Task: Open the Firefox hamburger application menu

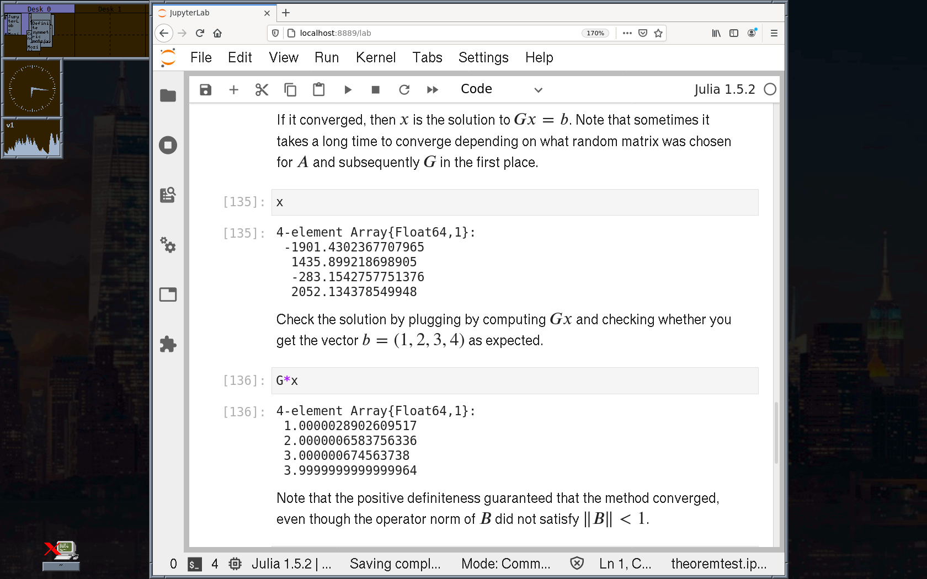Action: (x=774, y=33)
